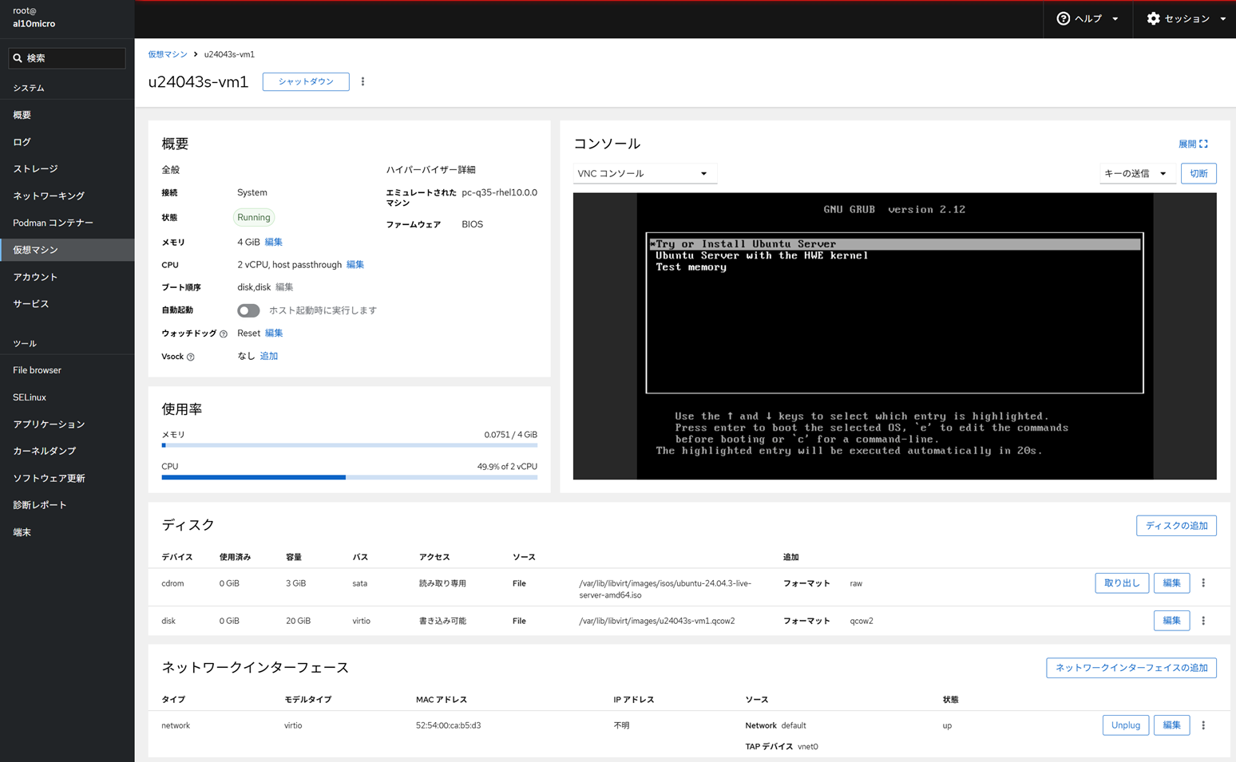The width and height of the screenshot is (1236, 762).
Task: Click 追加 link next to Vsock
Action: tap(269, 357)
